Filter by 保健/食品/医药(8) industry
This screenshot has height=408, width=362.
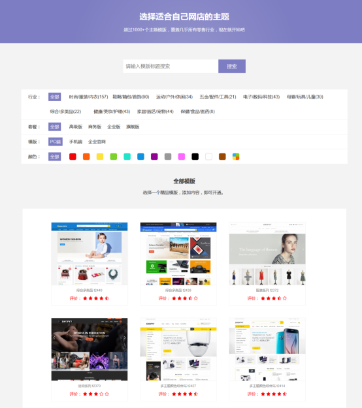[x=198, y=112]
